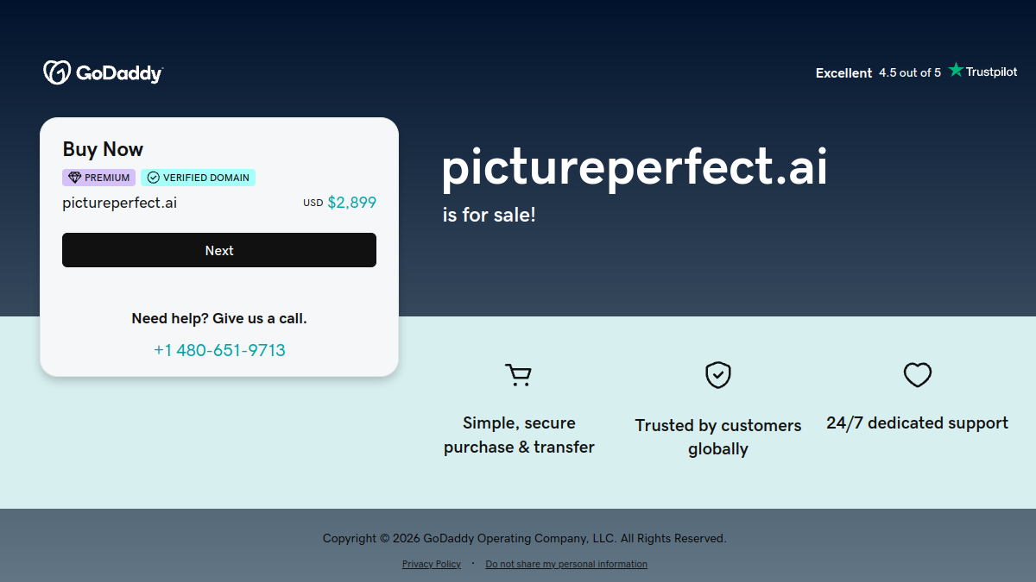This screenshot has height=582, width=1036.
Task: Click the verified checkmark badge icon
Action: click(x=154, y=178)
